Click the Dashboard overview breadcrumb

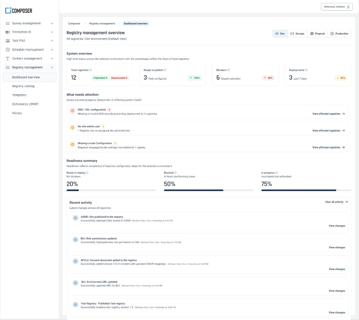[135, 24]
